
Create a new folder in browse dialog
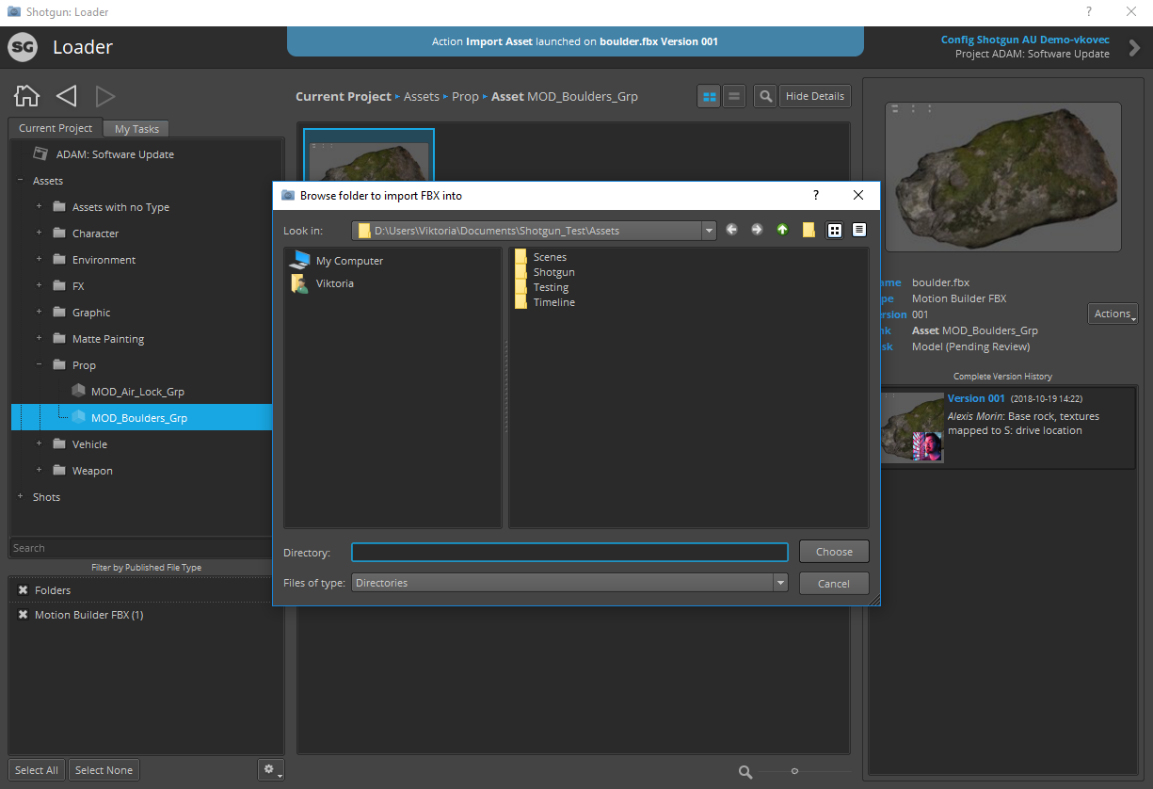pos(808,230)
